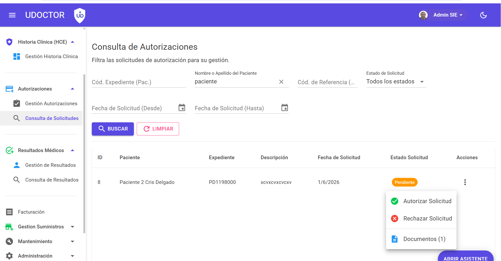The image size is (501, 261).
Task: Click the ID column header
Action: click(100, 157)
